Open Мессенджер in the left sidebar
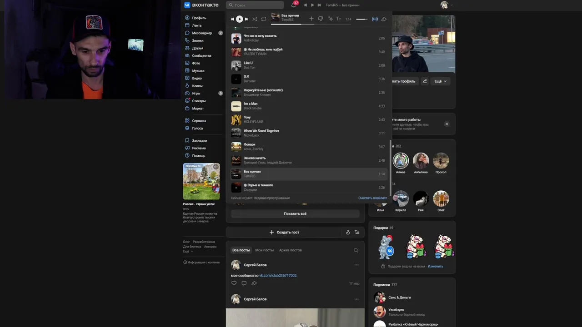The height and width of the screenshot is (327, 582). (x=202, y=33)
